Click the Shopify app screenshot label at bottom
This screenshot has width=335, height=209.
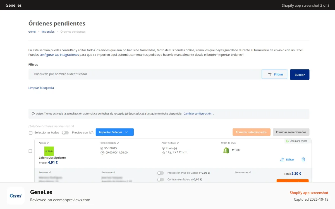tap(309, 193)
